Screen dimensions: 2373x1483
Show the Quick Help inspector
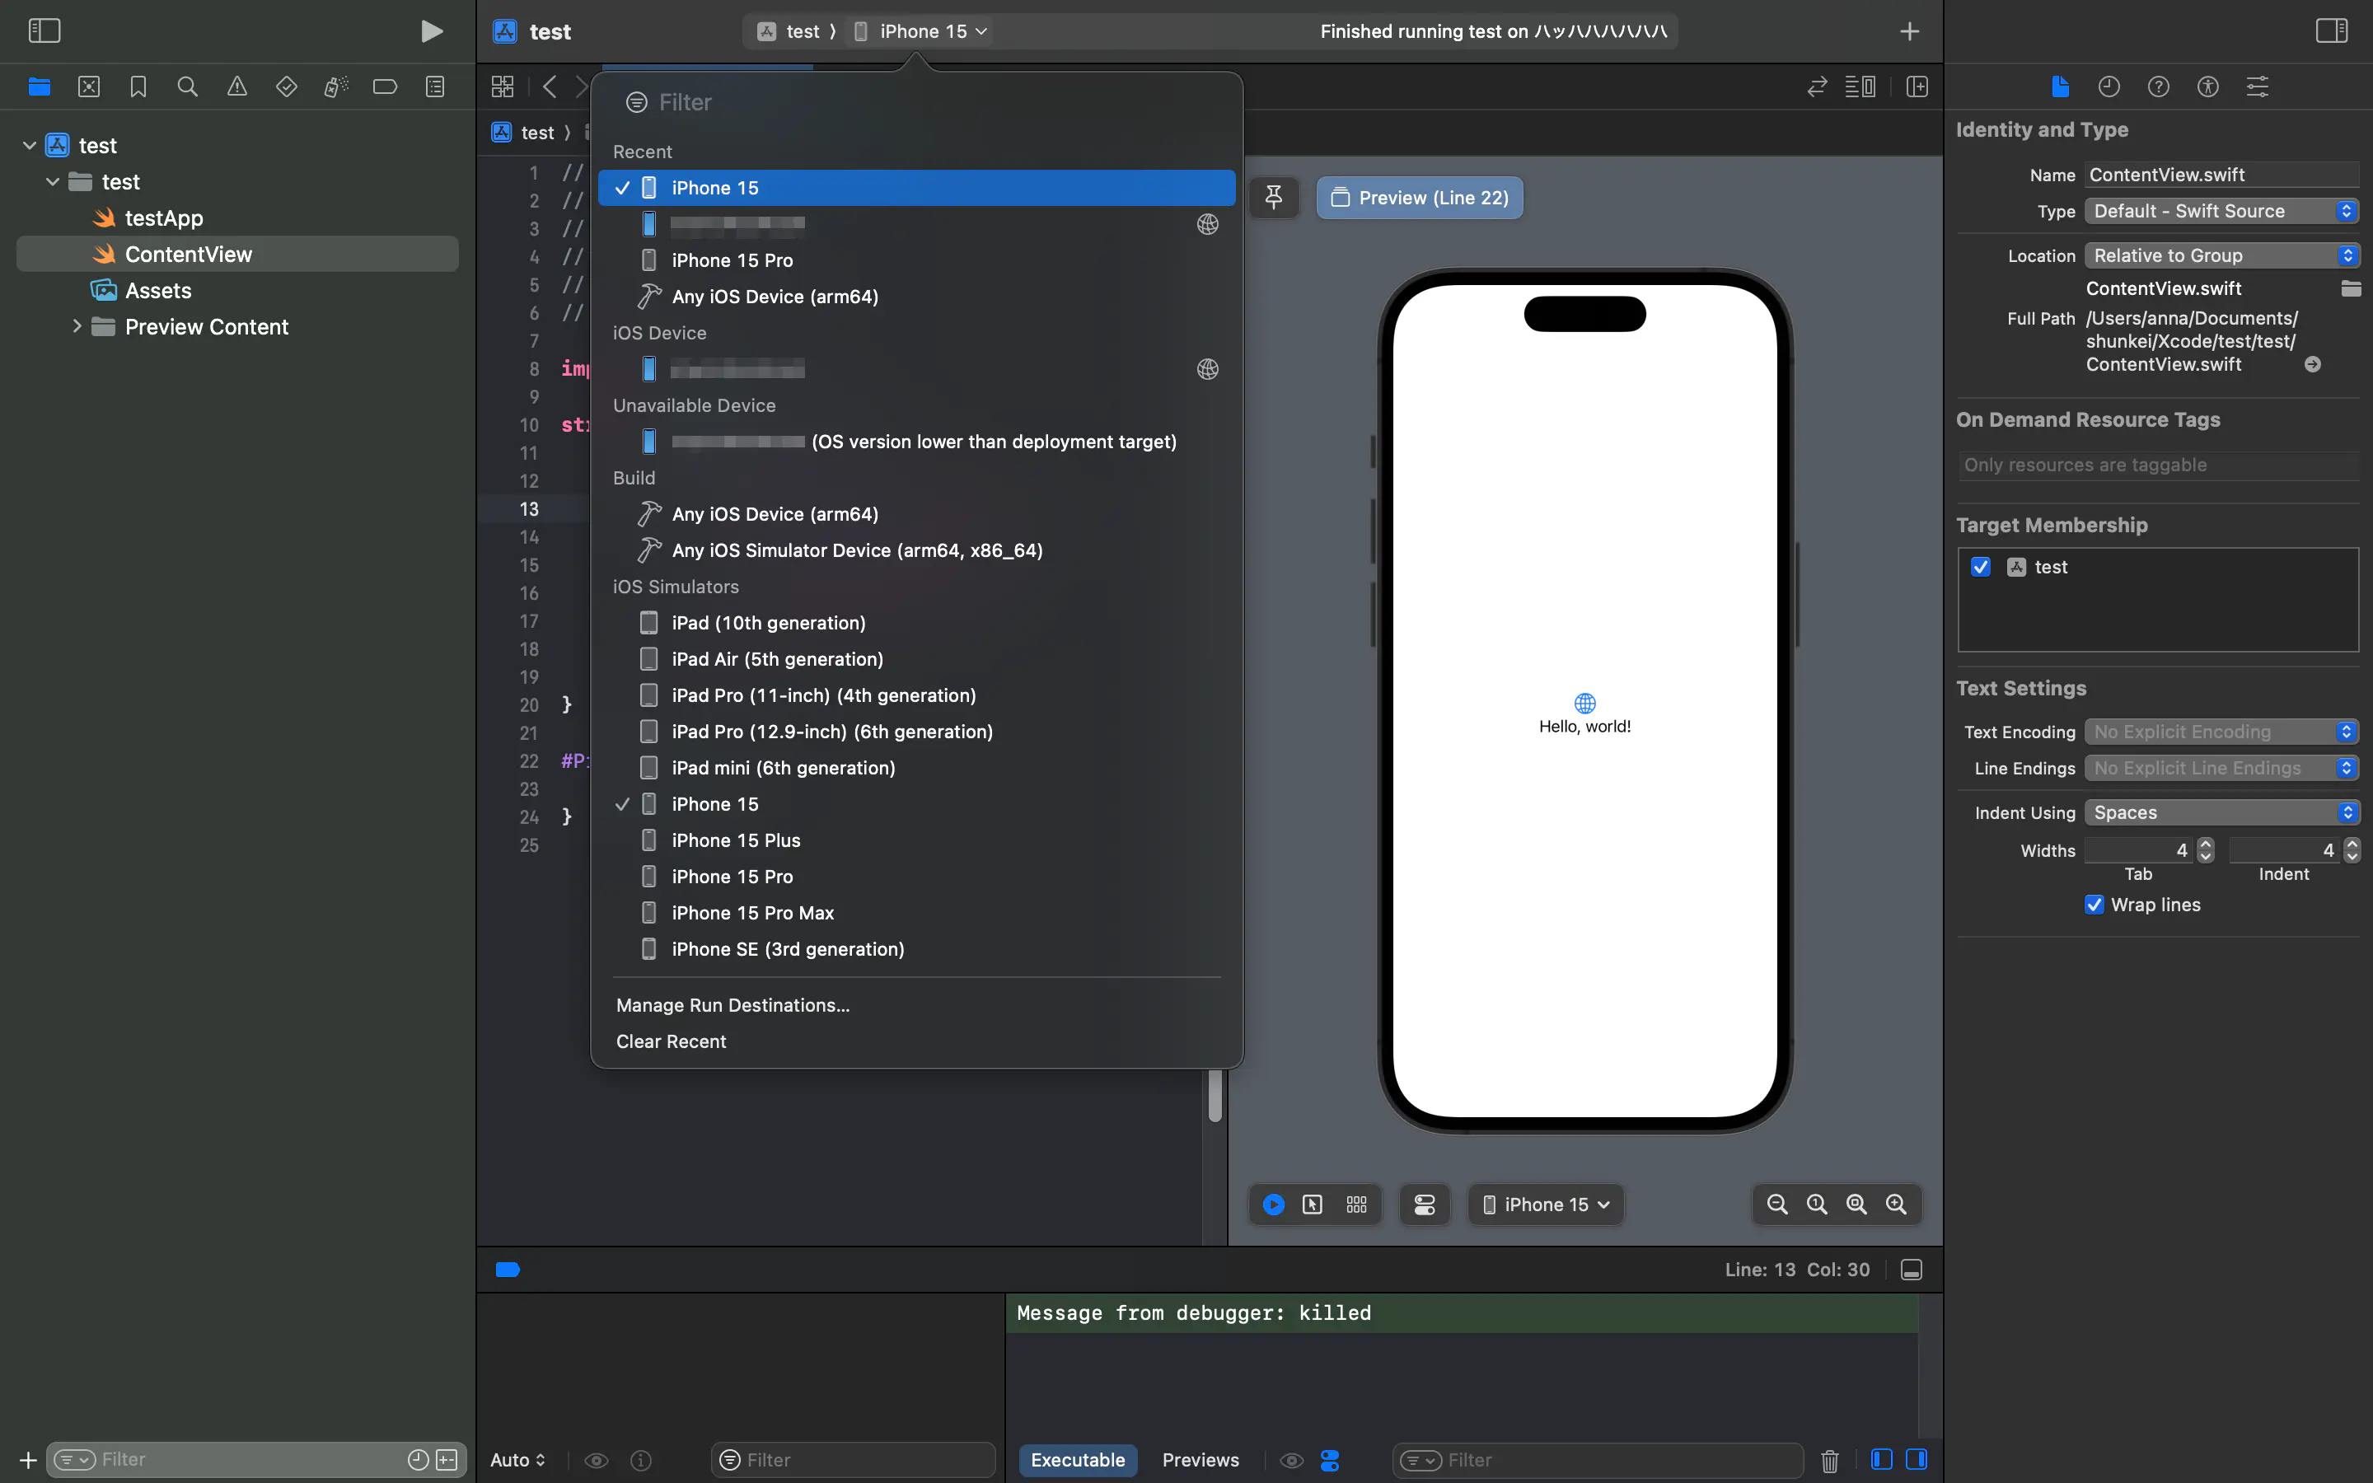click(2158, 87)
